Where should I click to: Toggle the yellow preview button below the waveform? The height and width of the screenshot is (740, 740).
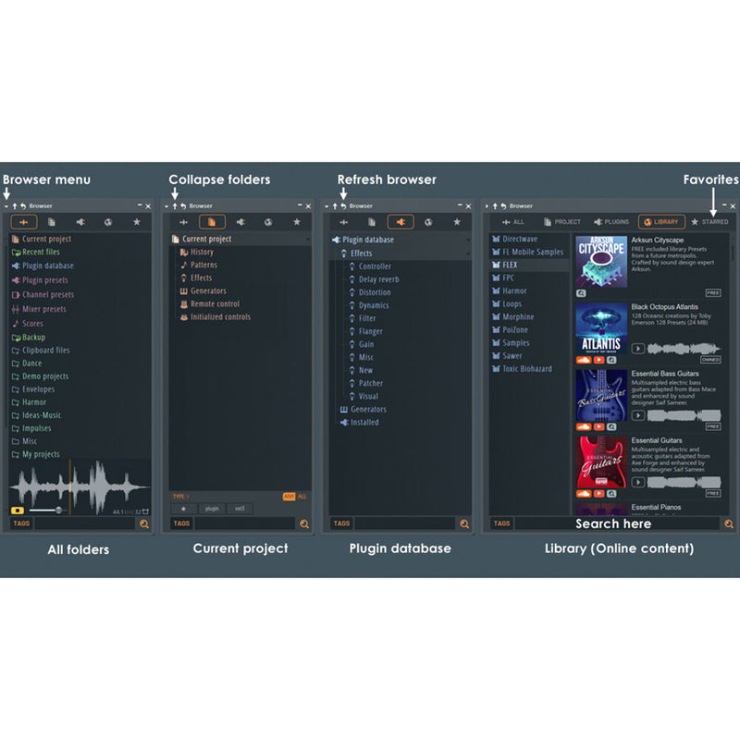click(17, 510)
